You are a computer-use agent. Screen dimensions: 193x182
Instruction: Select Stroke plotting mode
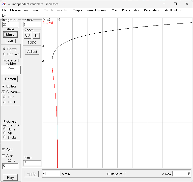[x=5, y=137]
